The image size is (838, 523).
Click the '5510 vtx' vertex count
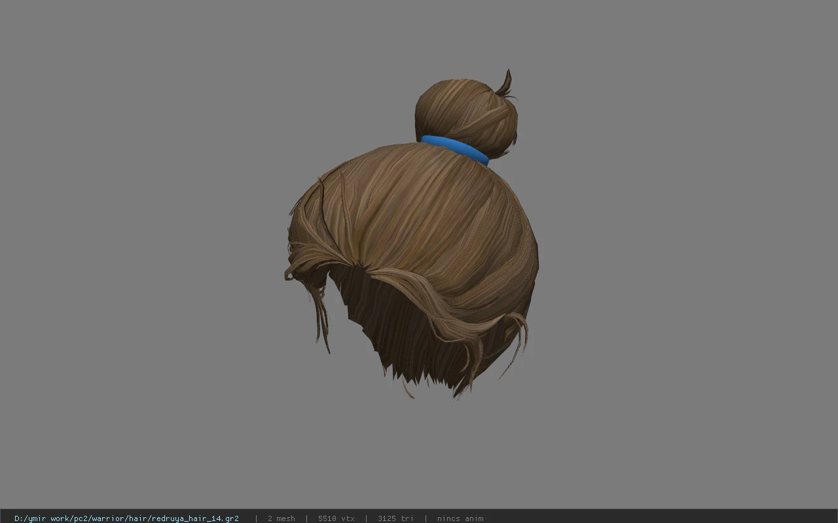pyautogui.click(x=337, y=518)
